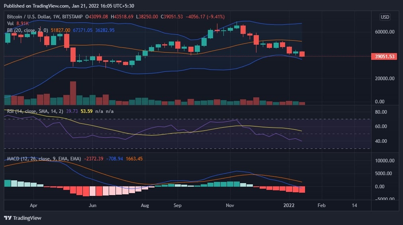Click the Published on TradingView.com header text

69,6
